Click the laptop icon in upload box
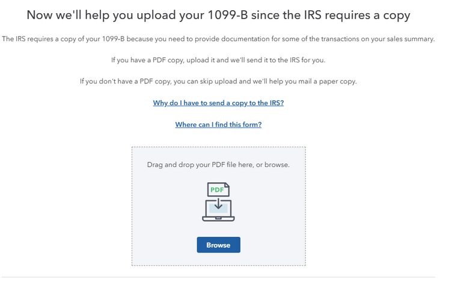 [x=218, y=210]
